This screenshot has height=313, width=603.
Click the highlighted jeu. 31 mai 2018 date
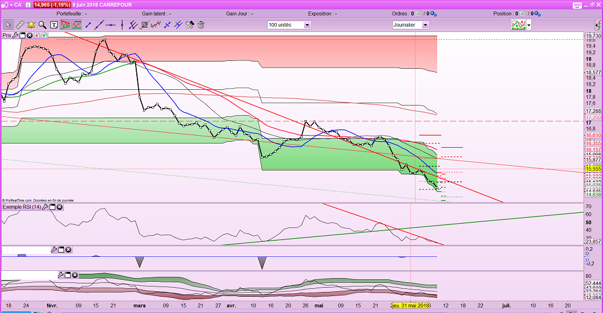pos(411,306)
